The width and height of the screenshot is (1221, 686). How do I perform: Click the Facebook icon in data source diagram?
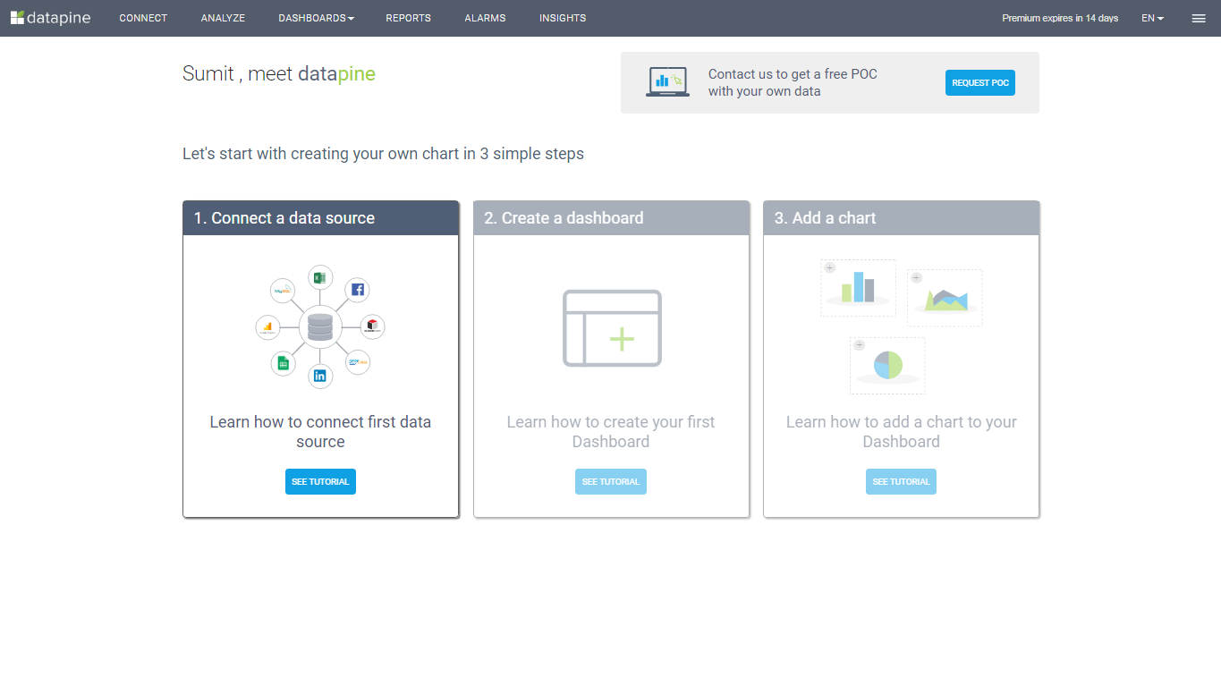pos(357,290)
